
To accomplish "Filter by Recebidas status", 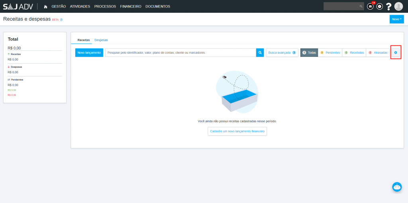I will [354, 53].
